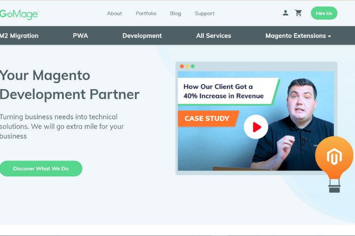
Task: Open the user account icon
Action: (285, 13)
